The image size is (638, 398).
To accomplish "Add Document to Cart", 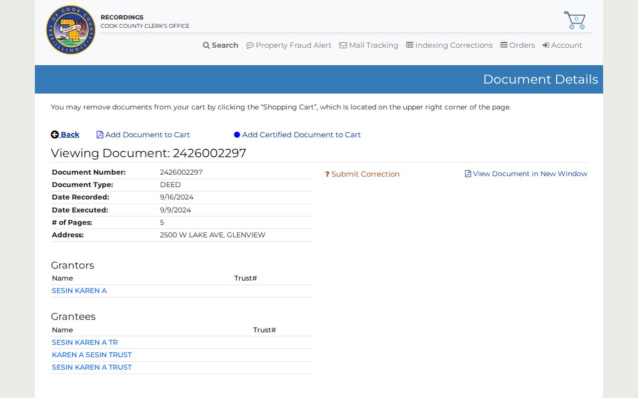I will click(x=143, y=135).
